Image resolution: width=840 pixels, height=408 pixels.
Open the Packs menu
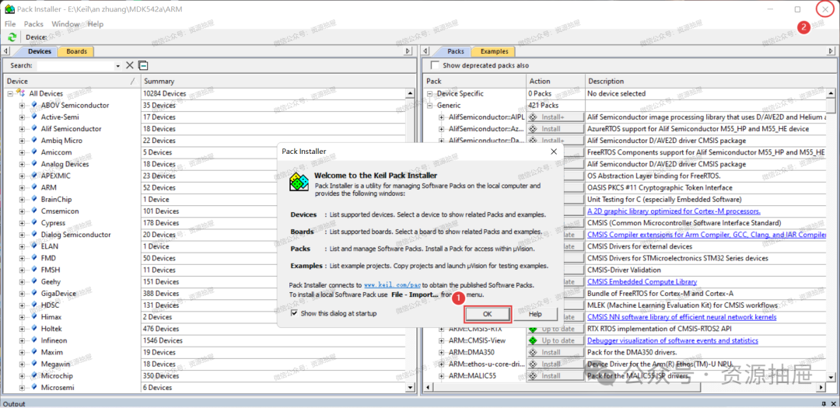tap(33, 24)
